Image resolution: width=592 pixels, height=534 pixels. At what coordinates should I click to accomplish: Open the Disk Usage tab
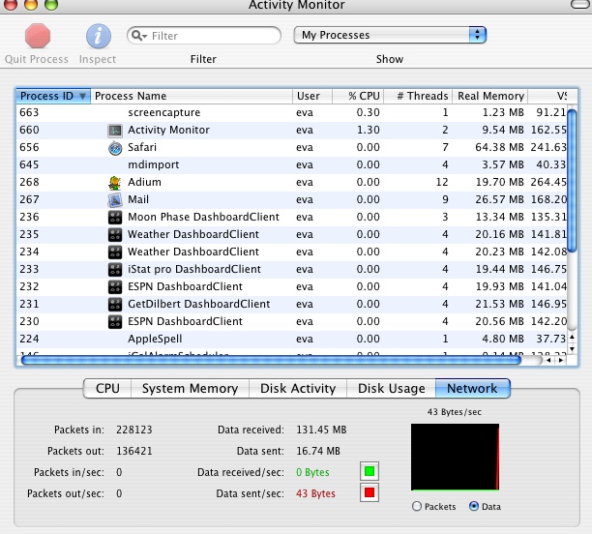click(x=391, y=388)
